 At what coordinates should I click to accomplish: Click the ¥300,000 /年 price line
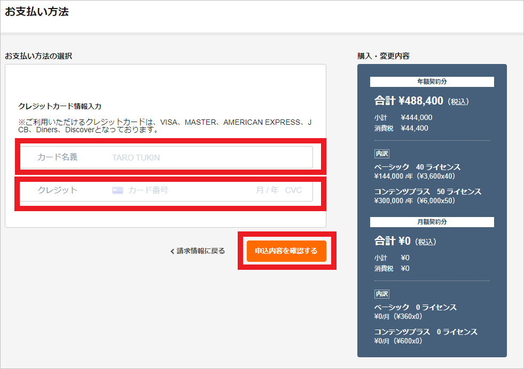click(414, 201)
